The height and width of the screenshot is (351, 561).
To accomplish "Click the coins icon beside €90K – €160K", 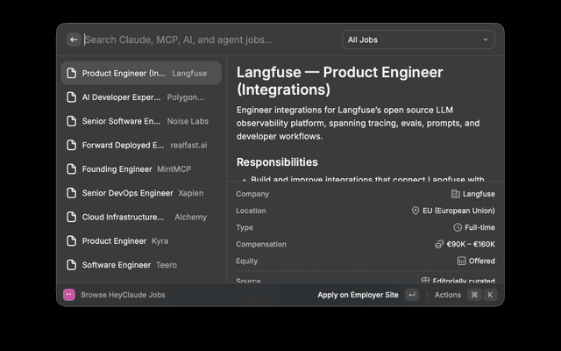I will (439, 244).
